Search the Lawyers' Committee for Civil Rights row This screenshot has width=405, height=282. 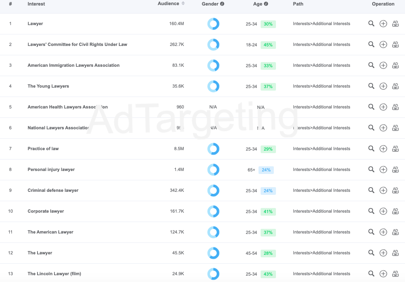pos(371,44)
